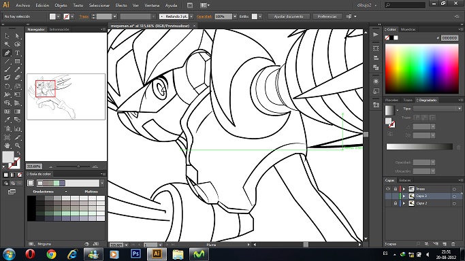Select the Blob Brush tool
This screenshot has height=261, width=465.
7,78
